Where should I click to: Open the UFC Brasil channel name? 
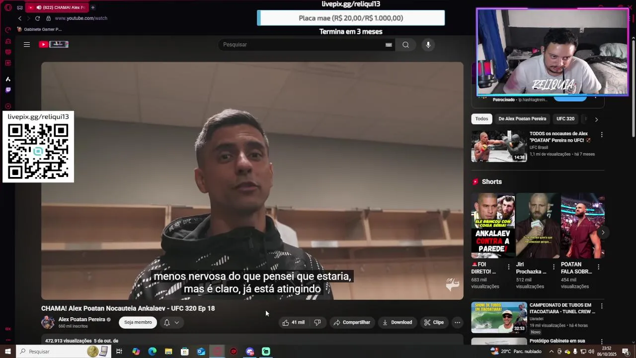pos(539,148)
